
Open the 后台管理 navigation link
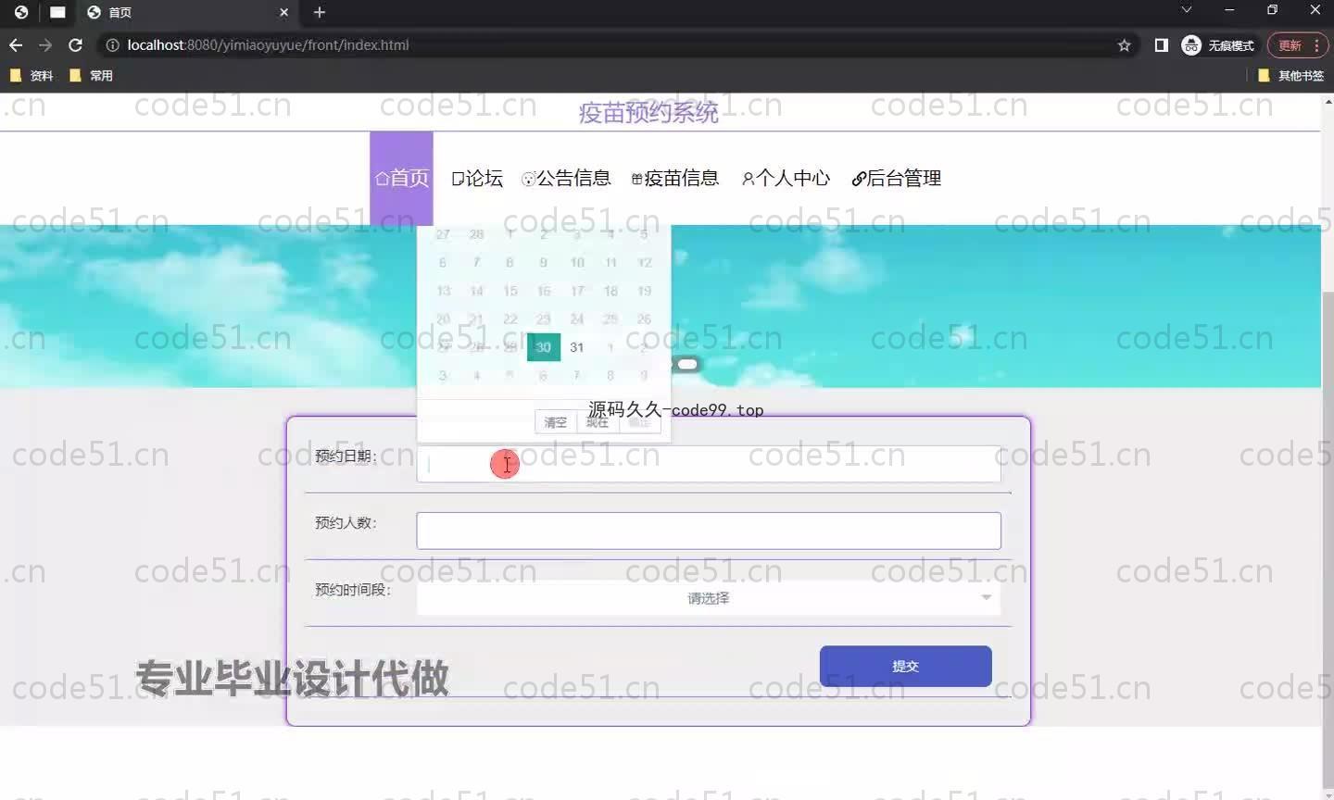[896, 178]
